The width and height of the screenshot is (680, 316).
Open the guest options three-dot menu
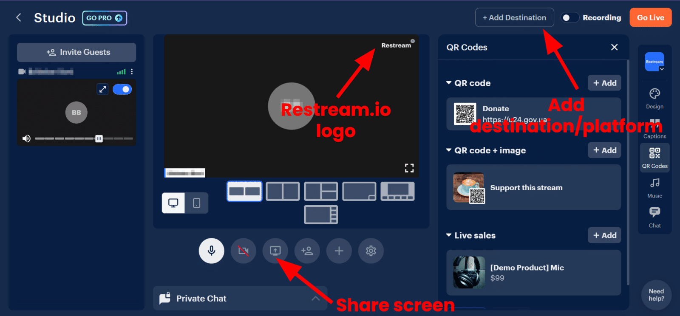pyautogui.click(x=132, y=71)
